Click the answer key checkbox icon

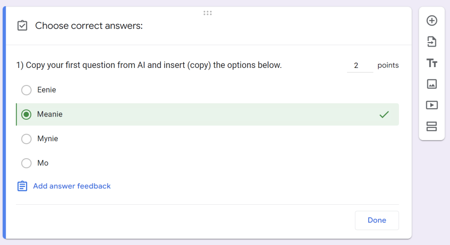22,25
